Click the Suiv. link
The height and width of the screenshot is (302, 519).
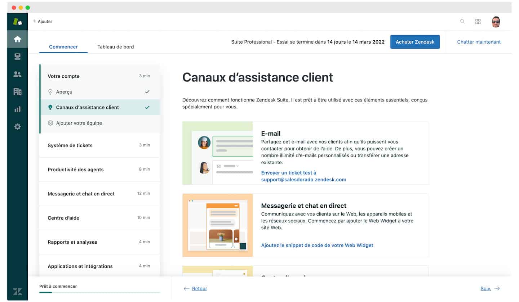[x=486, y=288]
